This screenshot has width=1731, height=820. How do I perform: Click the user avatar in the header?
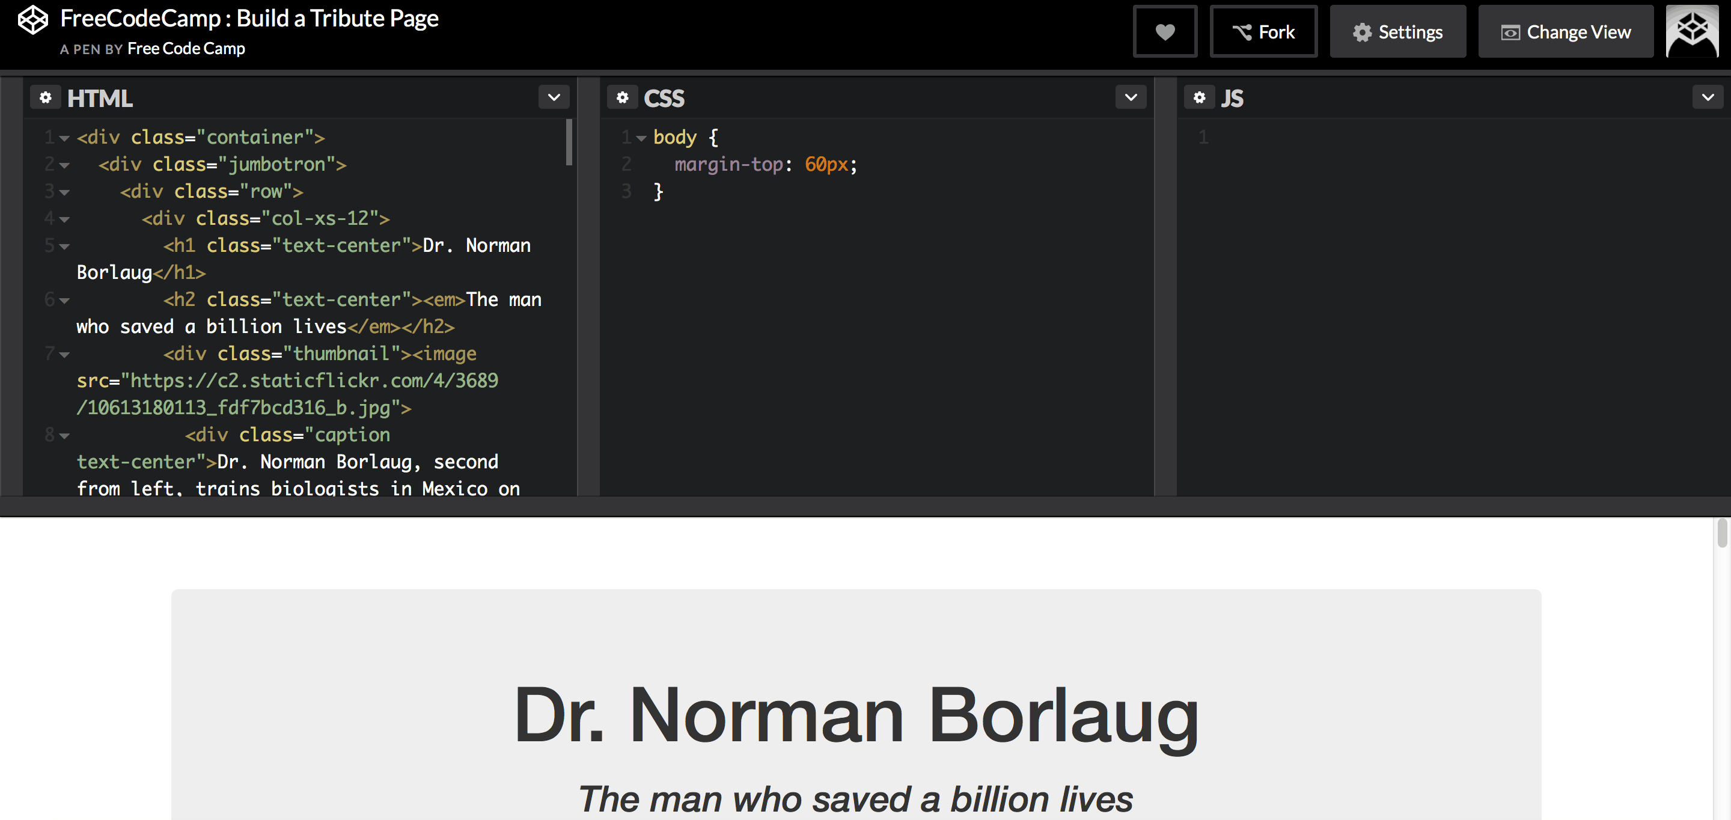coord(1692,32)
